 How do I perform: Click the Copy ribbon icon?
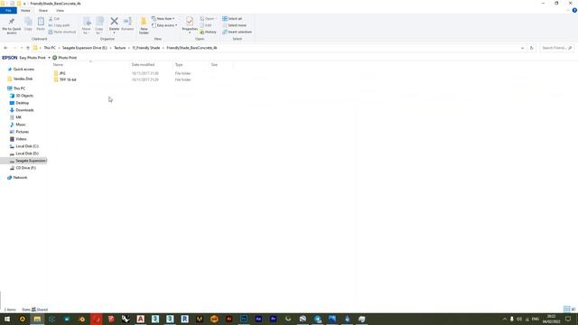tap(28, 24)
